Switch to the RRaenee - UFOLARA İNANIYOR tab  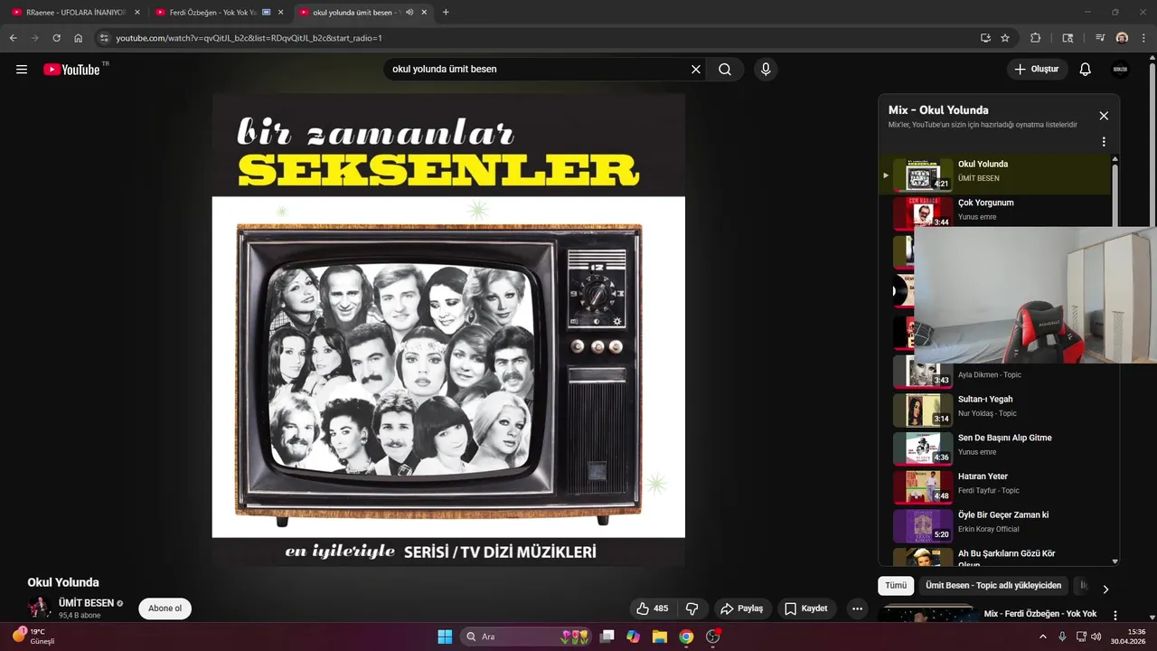pos(75,13)
